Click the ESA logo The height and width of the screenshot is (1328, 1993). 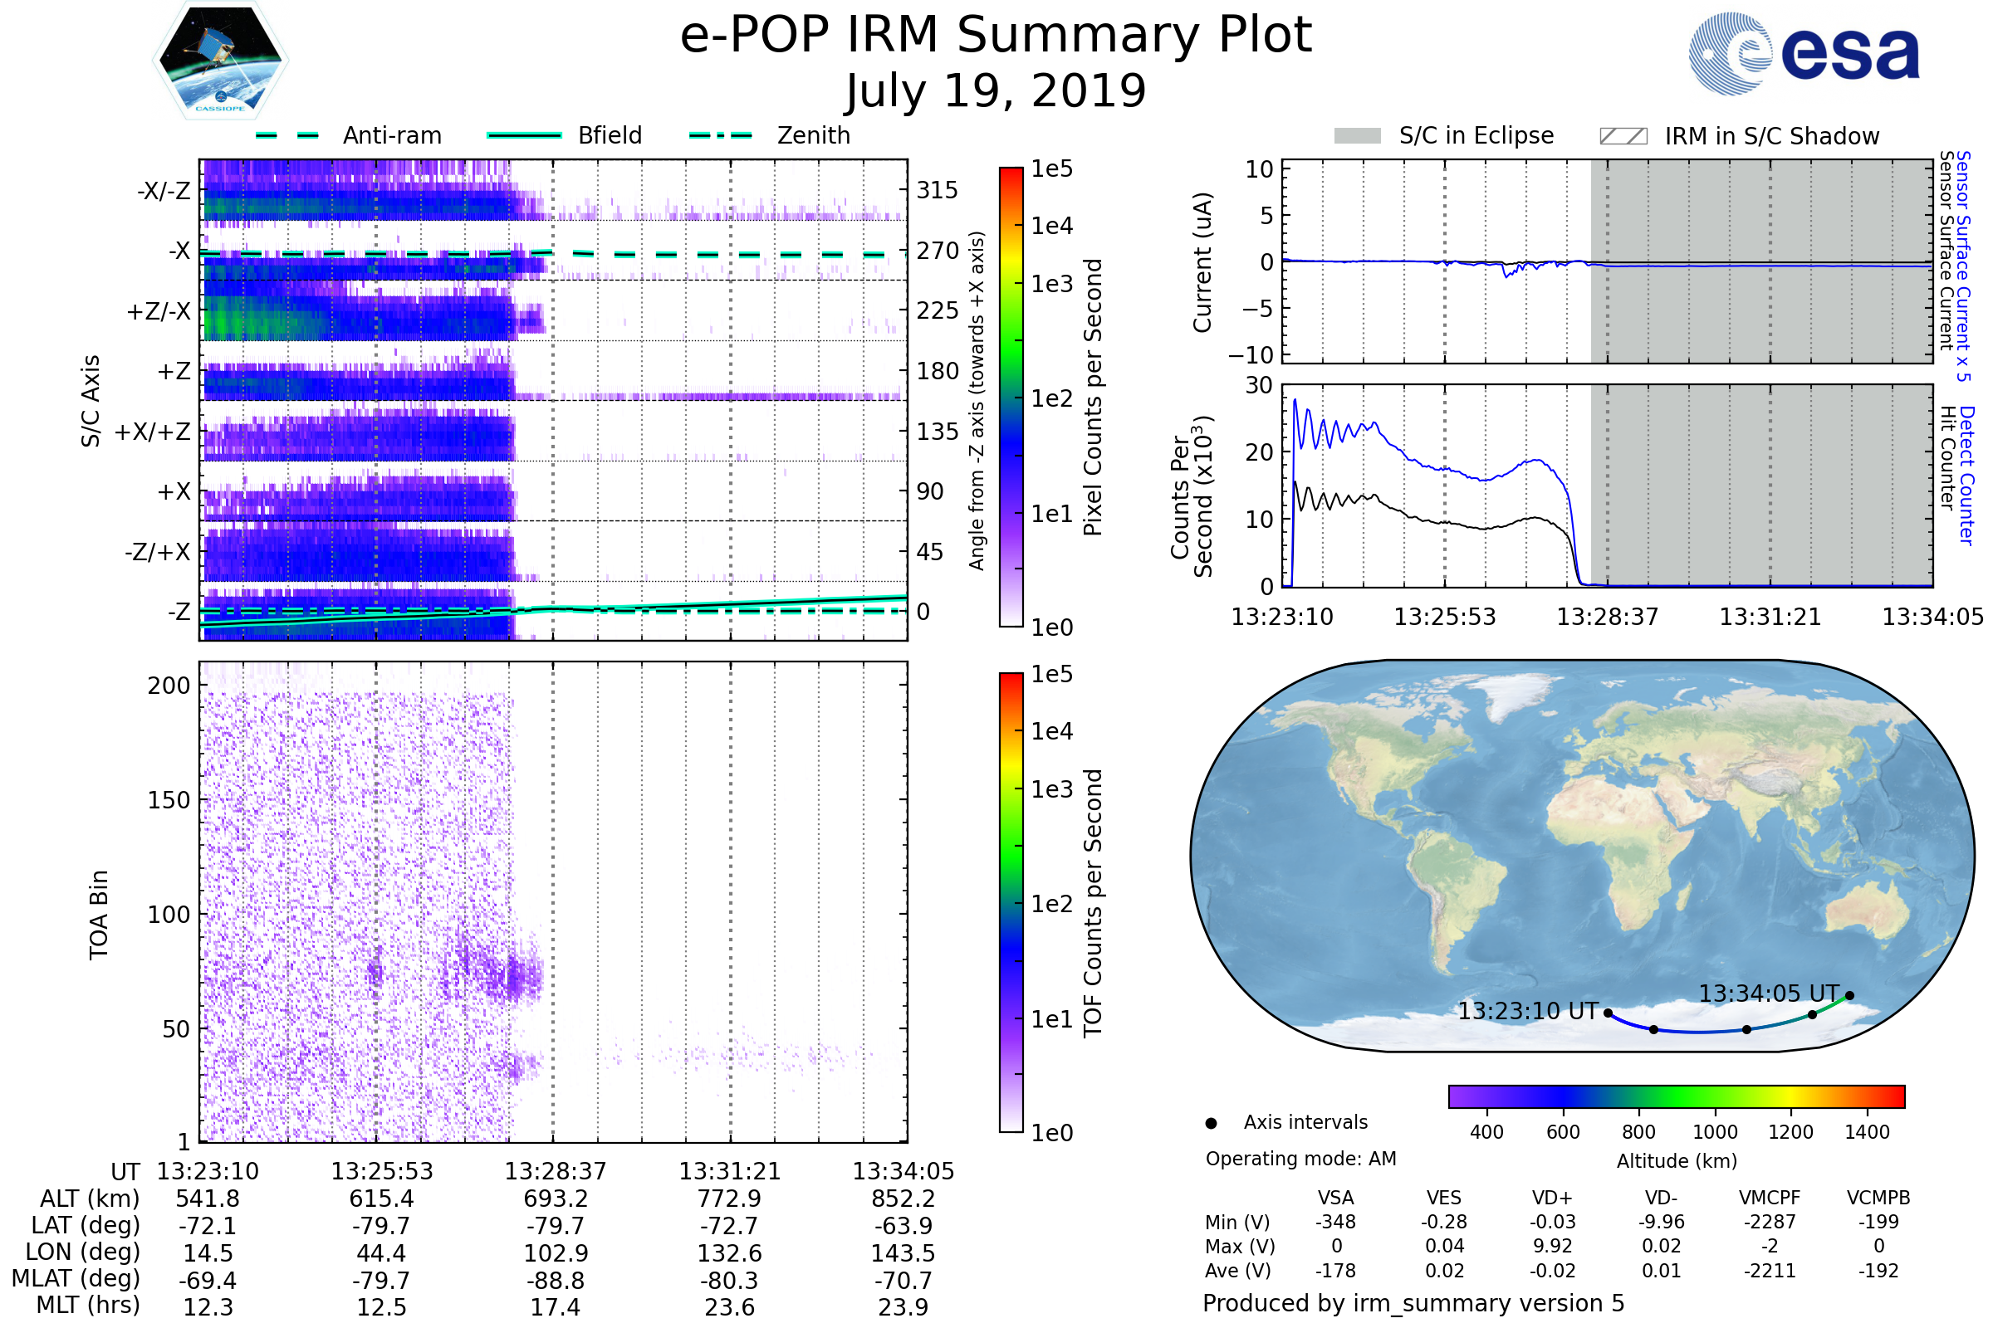(1803, 54)
